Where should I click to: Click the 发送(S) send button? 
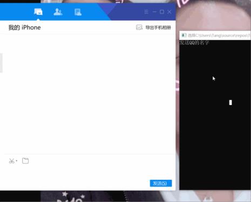tap(161, 184)
